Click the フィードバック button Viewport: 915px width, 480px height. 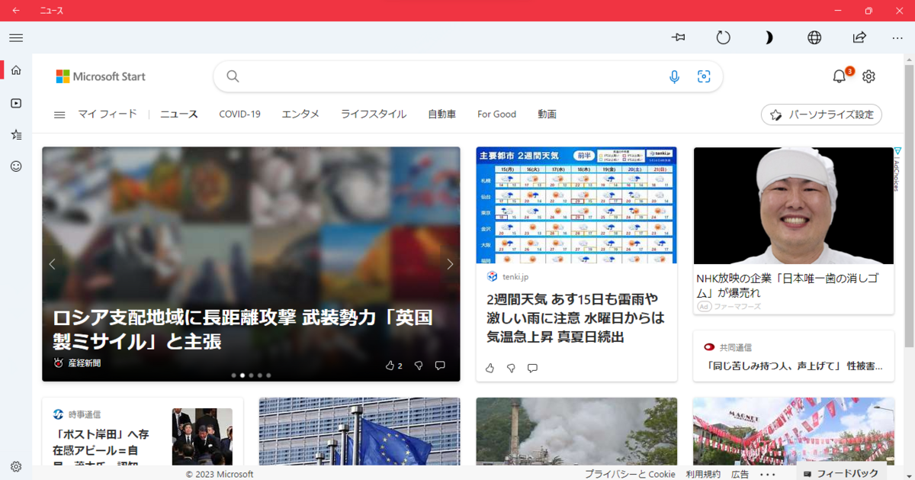pyautogui.click(x=842, y=473)
